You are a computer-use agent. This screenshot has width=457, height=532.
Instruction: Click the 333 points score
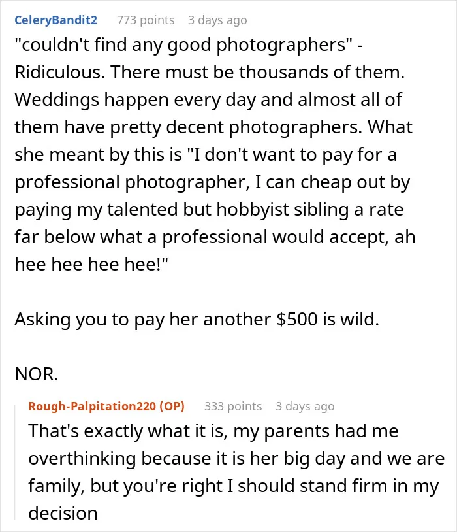[x=233, y=406]
